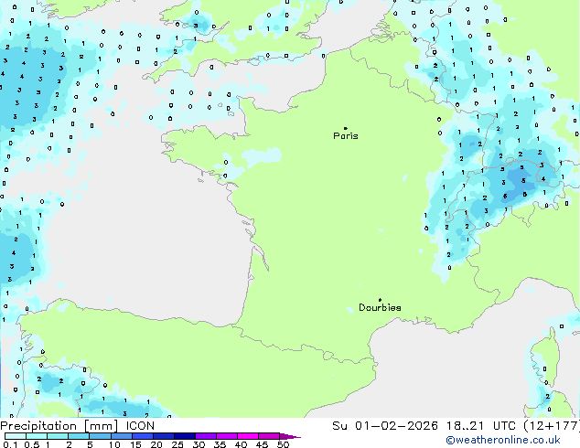This screenshot has height=448, width=580.
Task: Pick the 5–10 mm light-blue legend swatch
Action: click(100, 436)
